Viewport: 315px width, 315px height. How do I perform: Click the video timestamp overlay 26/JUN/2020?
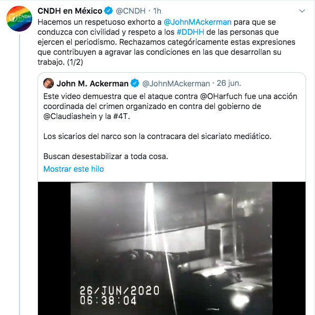(120, 291)
